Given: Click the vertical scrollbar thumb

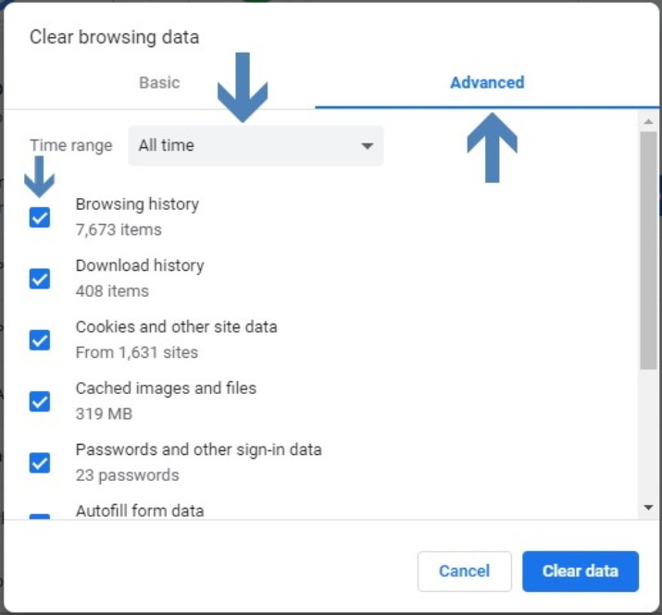Looking at the screenshot, I should tap(648, 251).
